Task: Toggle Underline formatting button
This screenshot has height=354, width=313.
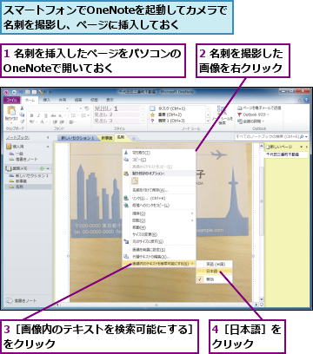Action: [45, 115]
